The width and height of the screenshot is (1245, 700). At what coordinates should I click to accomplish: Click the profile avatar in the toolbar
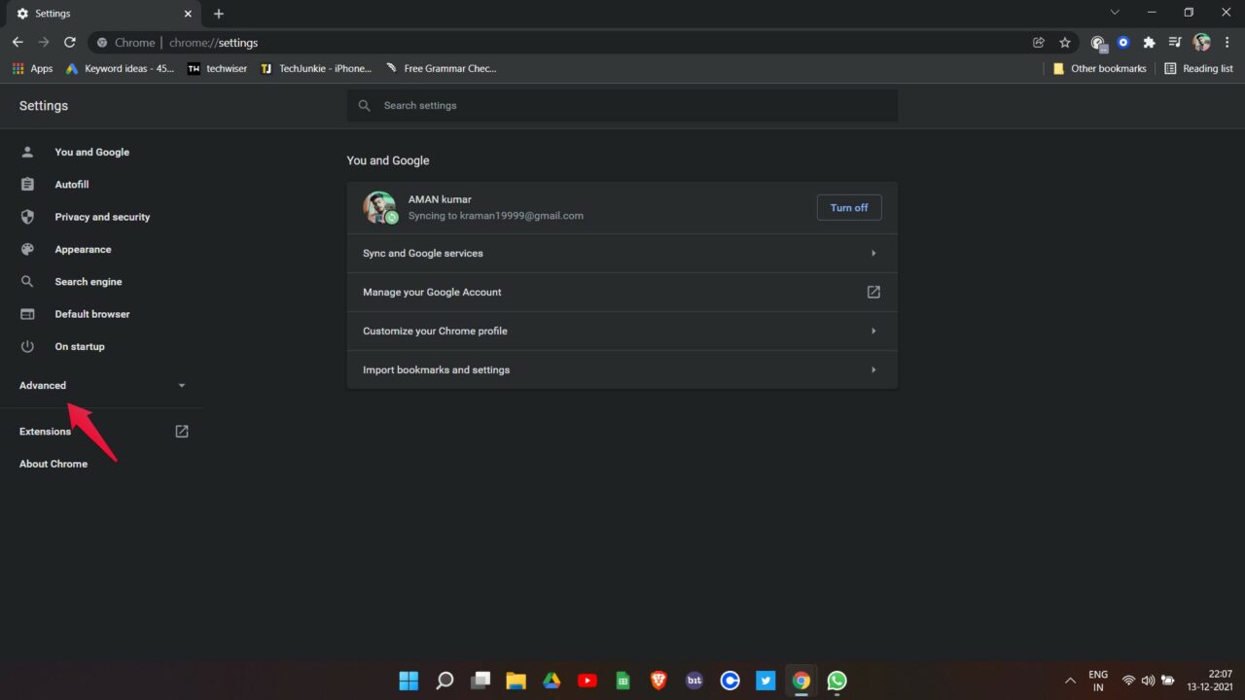[x=1202, y=43]
